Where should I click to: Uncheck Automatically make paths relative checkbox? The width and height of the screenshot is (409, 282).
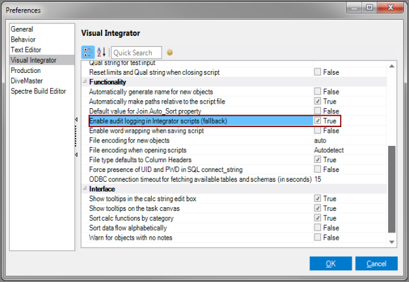[317, 101]
